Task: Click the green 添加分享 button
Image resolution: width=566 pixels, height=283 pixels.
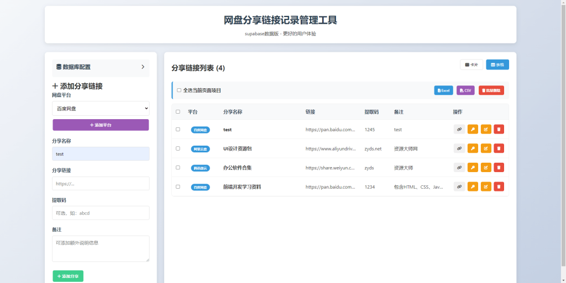Action: (x=68, y=276)
